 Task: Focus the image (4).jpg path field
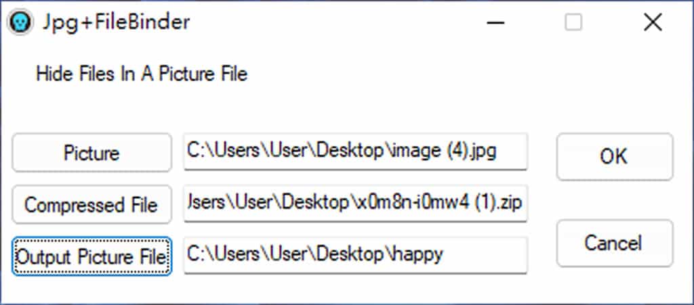tap(355, 151)
